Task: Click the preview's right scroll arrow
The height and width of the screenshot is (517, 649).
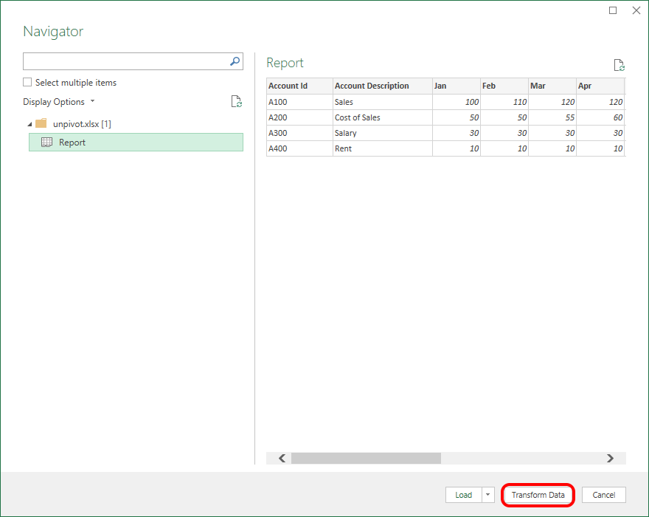Action: (x=610, y=458)
